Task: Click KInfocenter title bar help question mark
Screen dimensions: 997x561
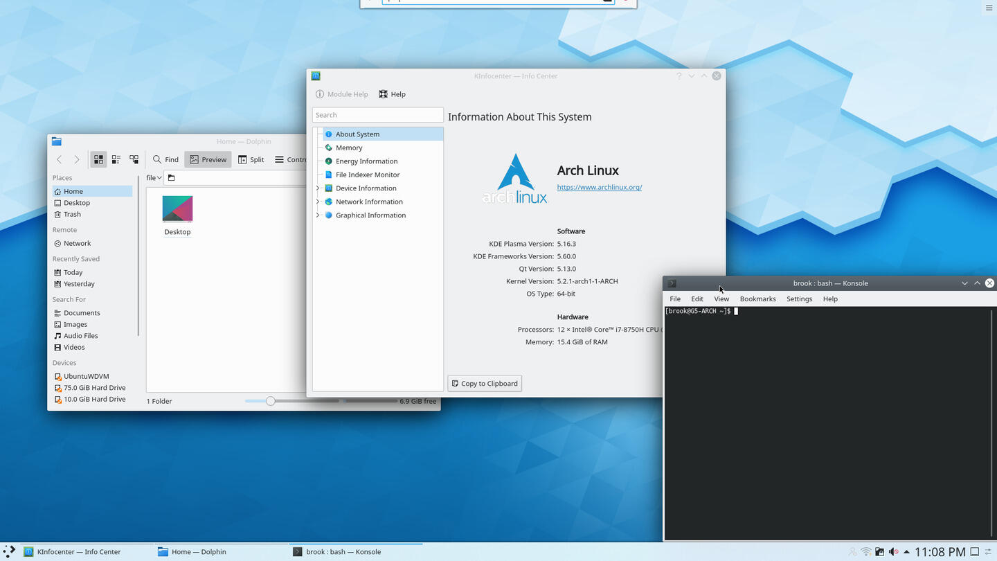Action: 679,76
